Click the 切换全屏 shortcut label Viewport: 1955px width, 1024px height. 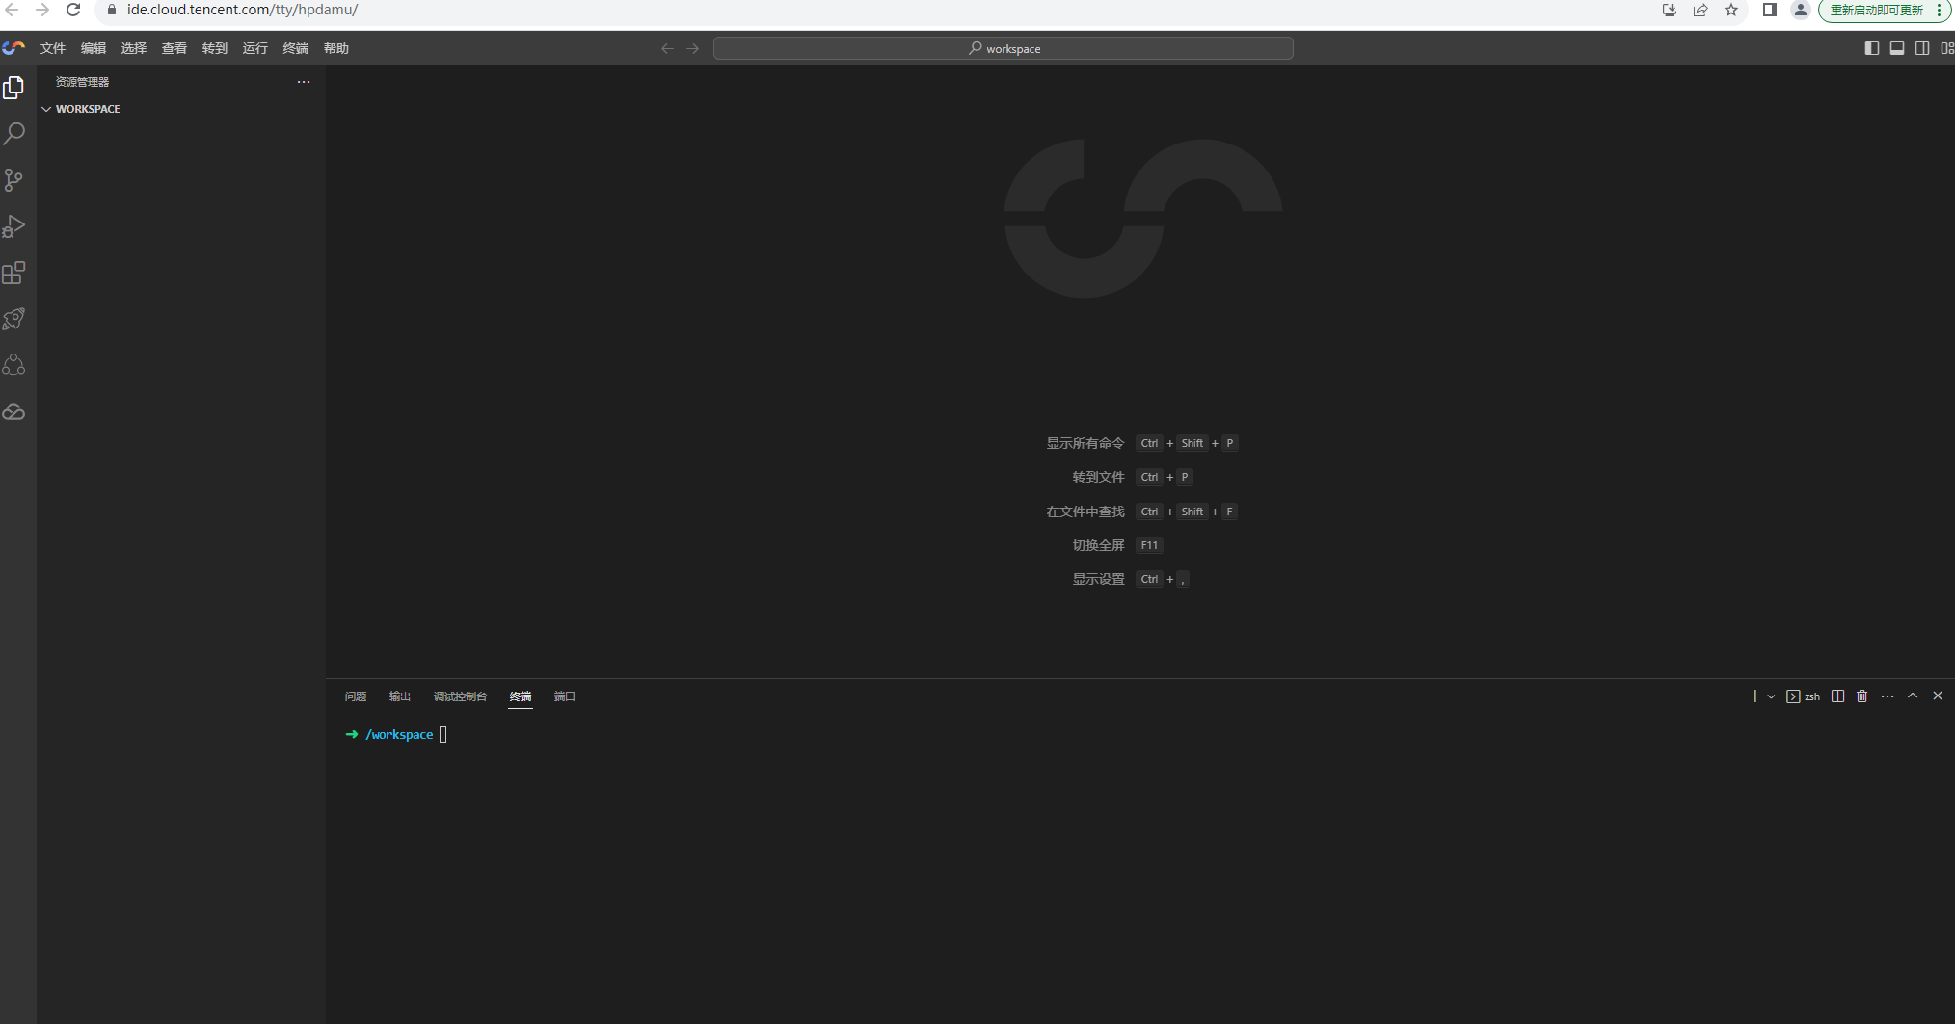pos(1099,545)
